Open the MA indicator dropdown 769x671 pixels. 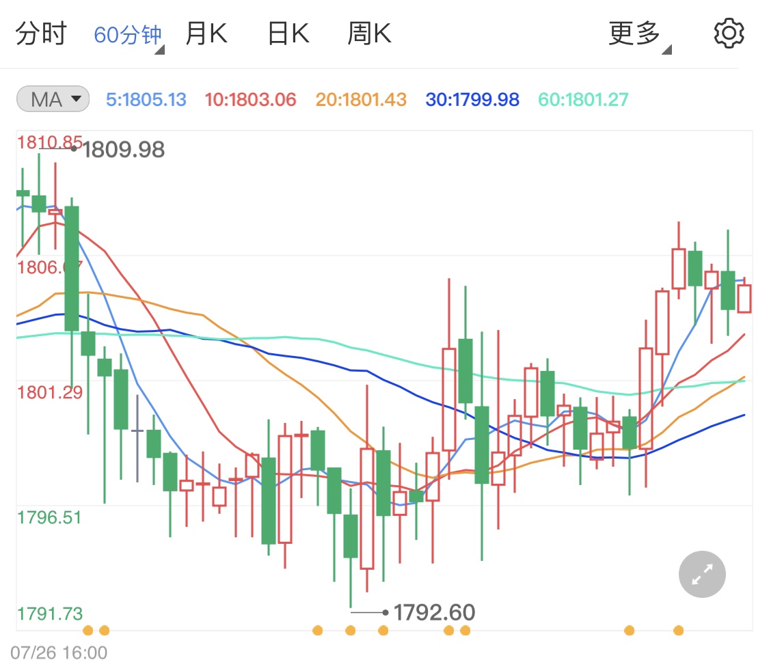point(53,99)
